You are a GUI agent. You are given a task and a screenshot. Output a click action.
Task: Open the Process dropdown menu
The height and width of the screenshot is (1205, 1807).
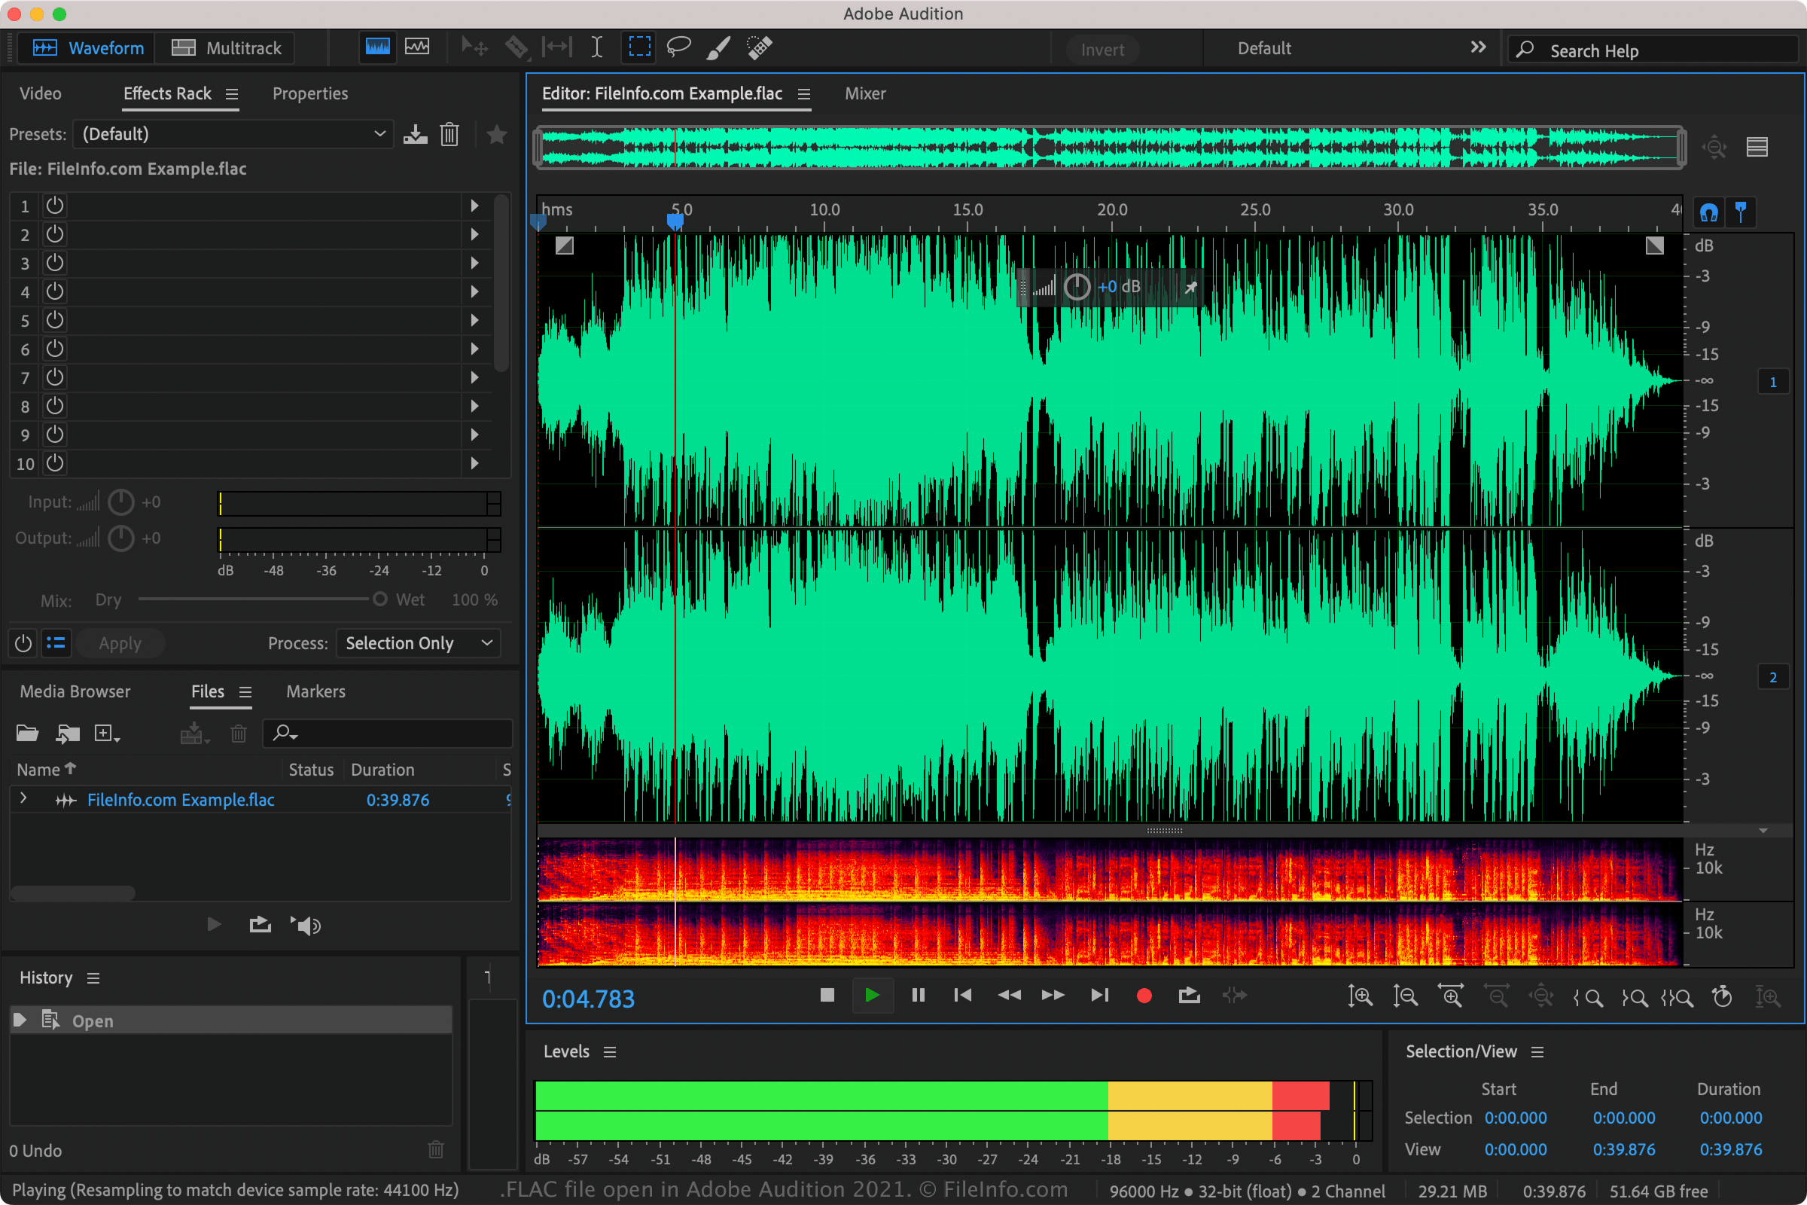418,643
